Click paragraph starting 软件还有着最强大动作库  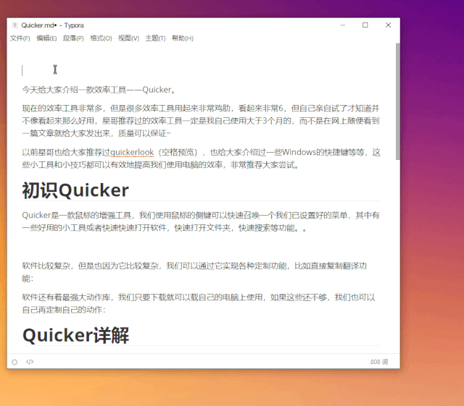point(199,303)
